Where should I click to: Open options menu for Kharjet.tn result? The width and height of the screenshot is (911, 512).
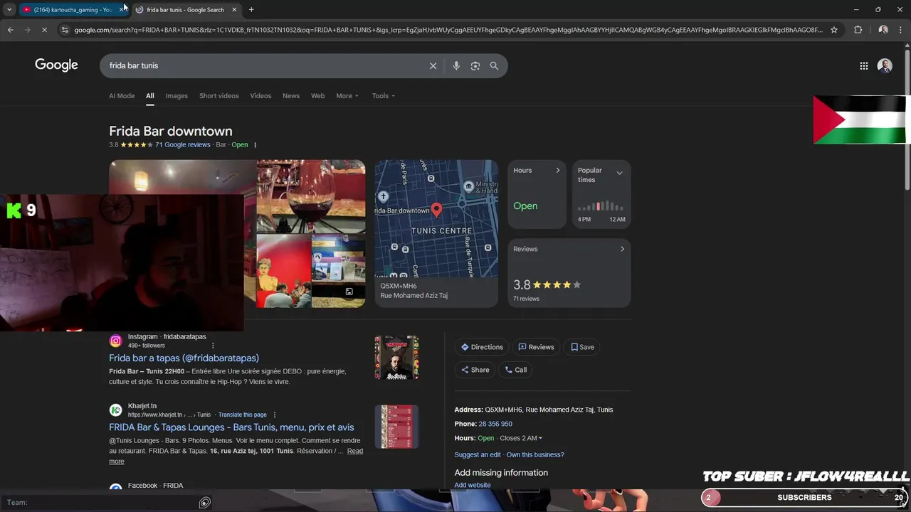point(274,415)
